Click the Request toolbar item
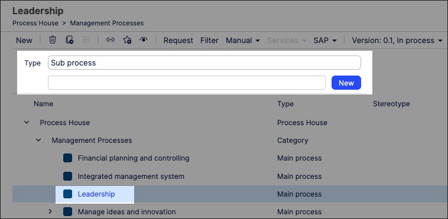Viewport: 448px width, 219px height. (x=178, y=40)
